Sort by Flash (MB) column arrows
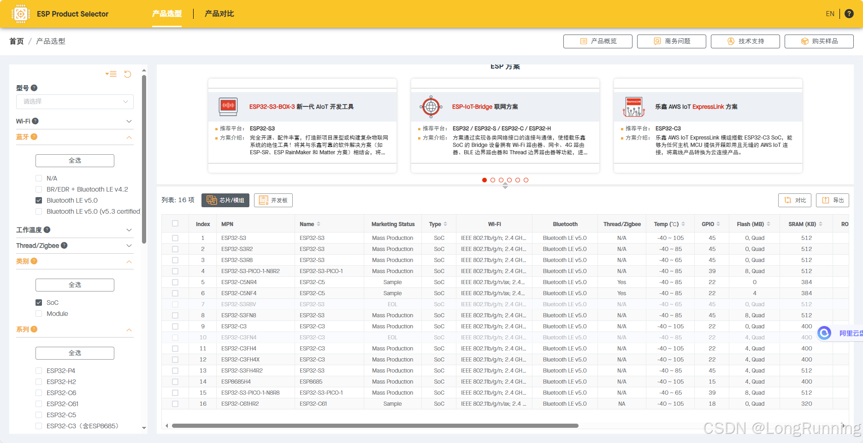863x443 pixels. [x=768, y=224]
